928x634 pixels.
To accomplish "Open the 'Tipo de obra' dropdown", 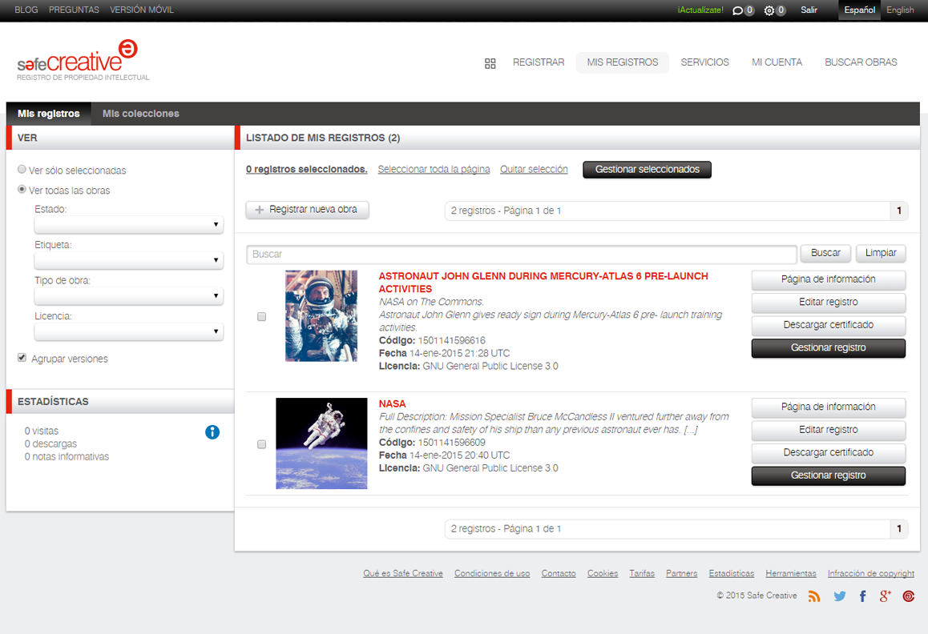I will point(128,296).
